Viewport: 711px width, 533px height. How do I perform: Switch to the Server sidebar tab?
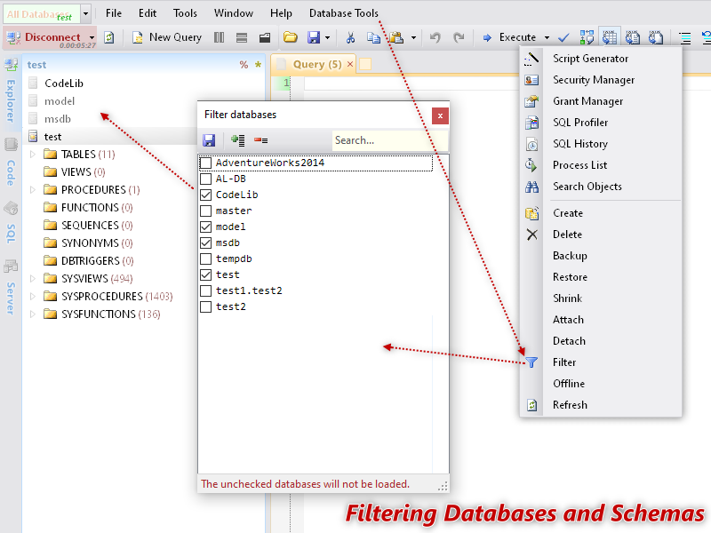[11, 289]
